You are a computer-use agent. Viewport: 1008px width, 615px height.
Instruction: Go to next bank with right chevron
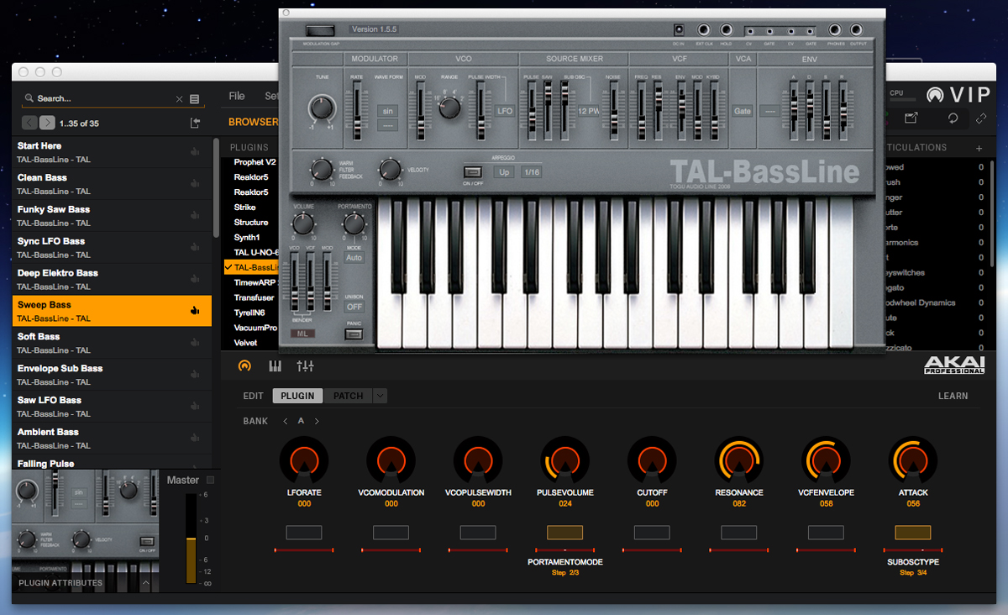click(x=317, y=422)
